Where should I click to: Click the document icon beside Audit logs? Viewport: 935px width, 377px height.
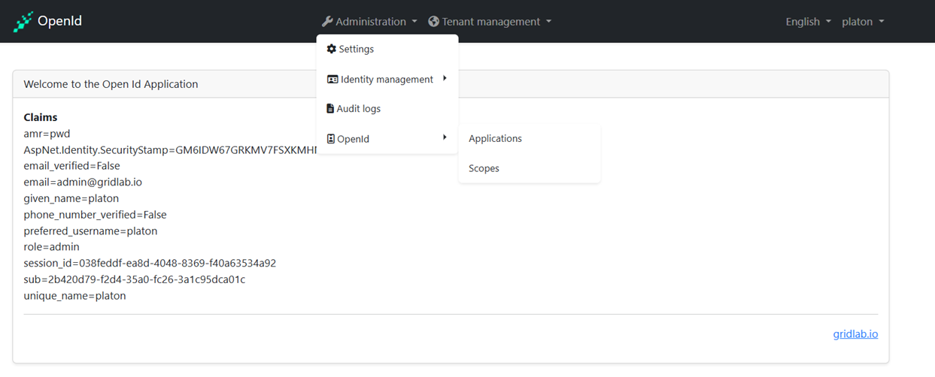[330, 109]
